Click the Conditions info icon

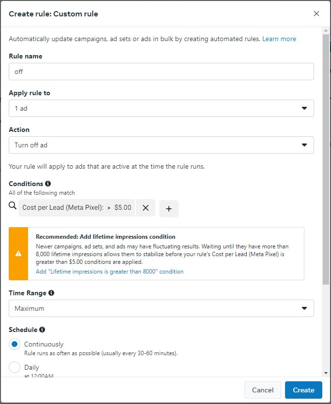point(48,184)
